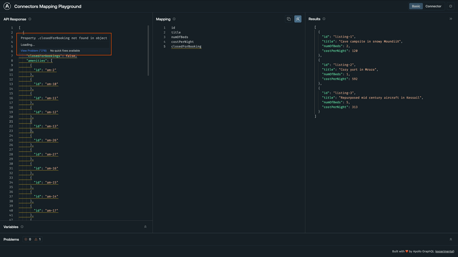Expand the Variables panel
The height and width of the screenshot is (257, 458).
145,227
